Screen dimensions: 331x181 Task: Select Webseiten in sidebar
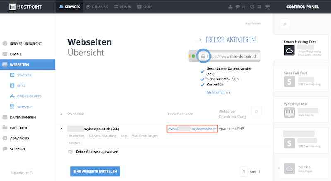coord(28,65)
